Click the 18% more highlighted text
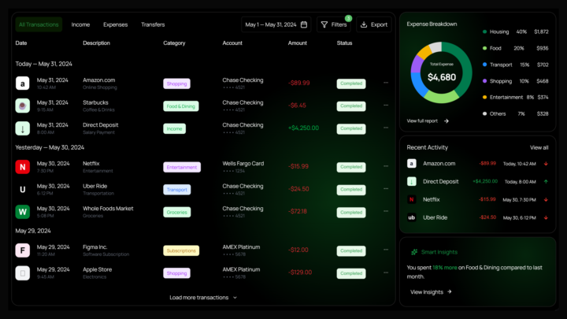Screen dimensions: 567x319 [x=445, y=268]
